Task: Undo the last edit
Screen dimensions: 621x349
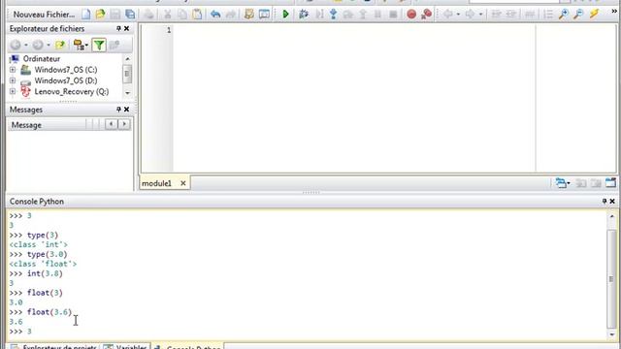Action: pyautogui.click(x=215, y=15)
